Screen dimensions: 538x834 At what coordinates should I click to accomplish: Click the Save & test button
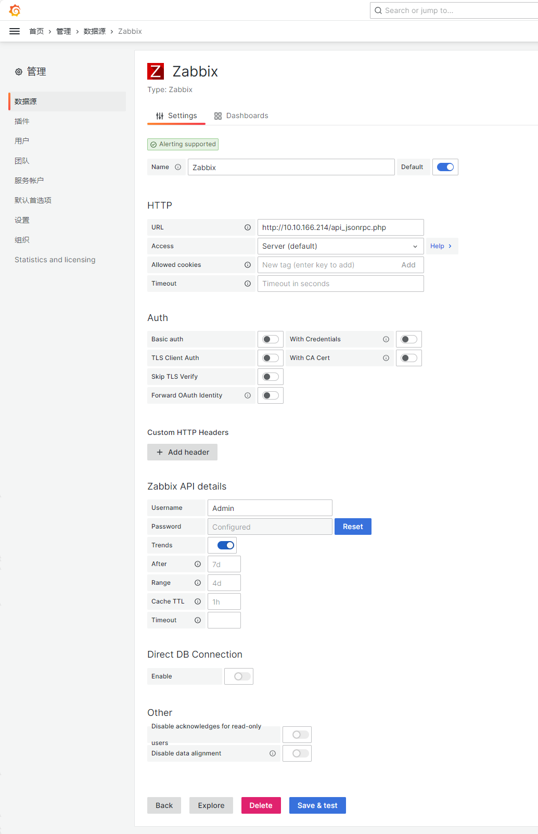(x=317, y=805)
